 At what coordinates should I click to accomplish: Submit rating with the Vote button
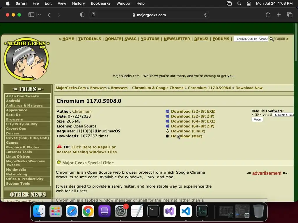[x=257, y=119]
